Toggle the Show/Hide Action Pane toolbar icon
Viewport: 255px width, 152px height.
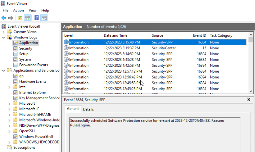click(44, 18)
